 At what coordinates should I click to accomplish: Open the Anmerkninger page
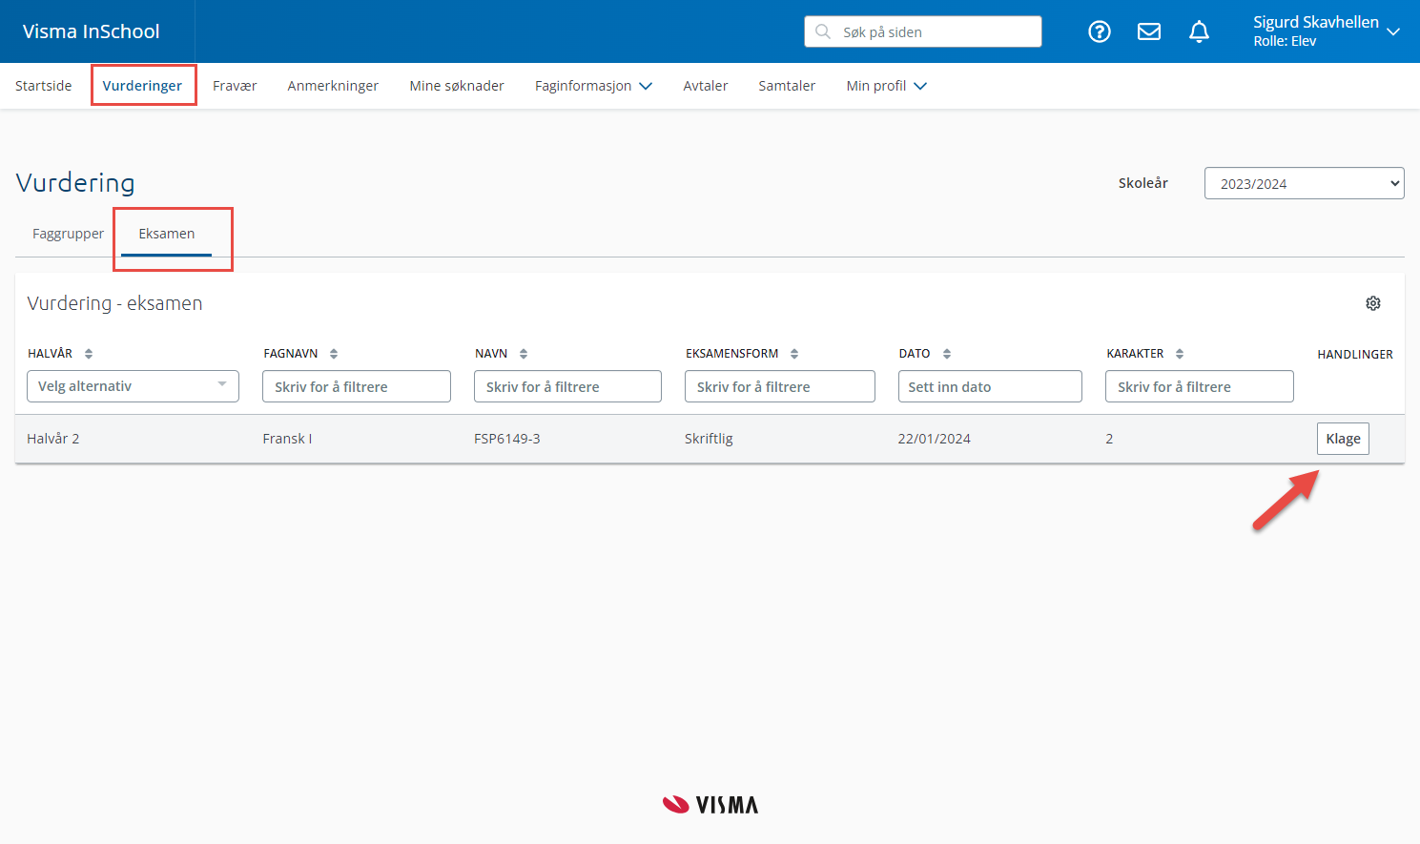tap(333, 86)
